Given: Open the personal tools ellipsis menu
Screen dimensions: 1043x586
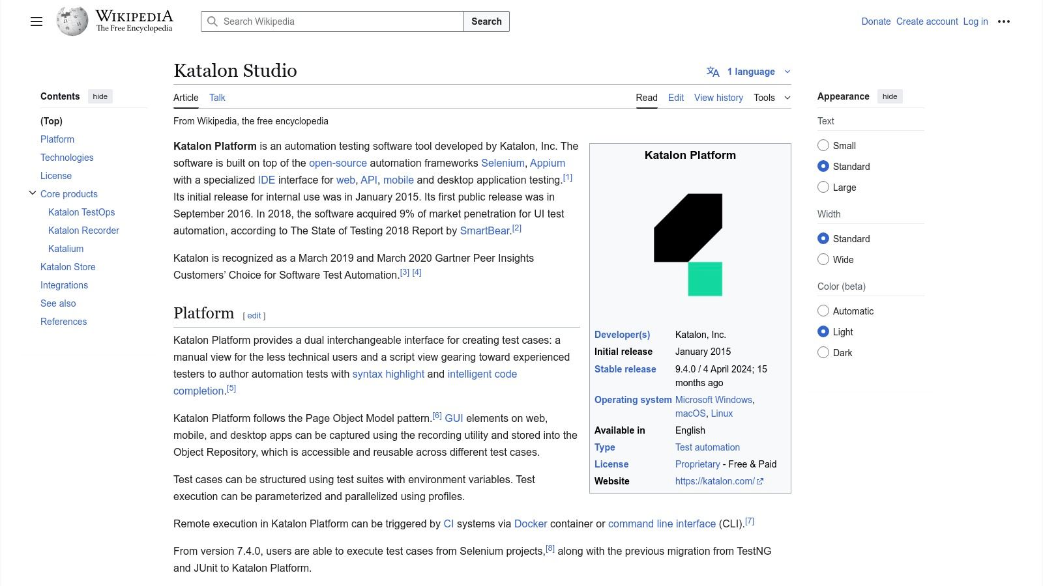Looking at the screenshot, I should point(1004,21).
